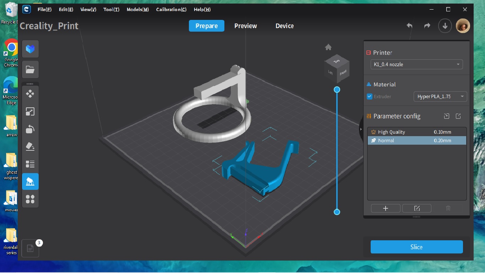Switch to the Preview tab
The image size is (485, 273).
click(245, 26)
